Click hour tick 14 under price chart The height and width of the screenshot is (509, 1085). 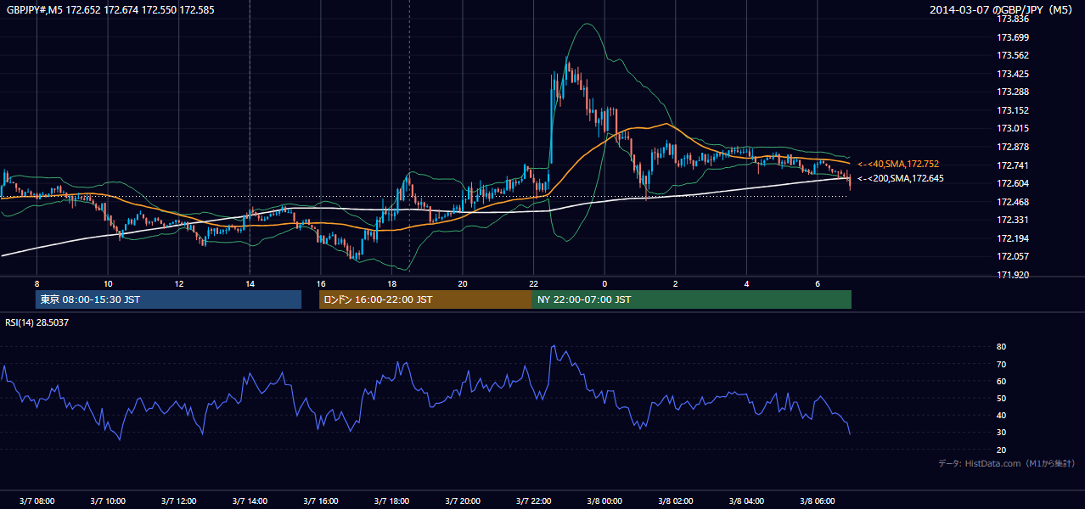250,283
